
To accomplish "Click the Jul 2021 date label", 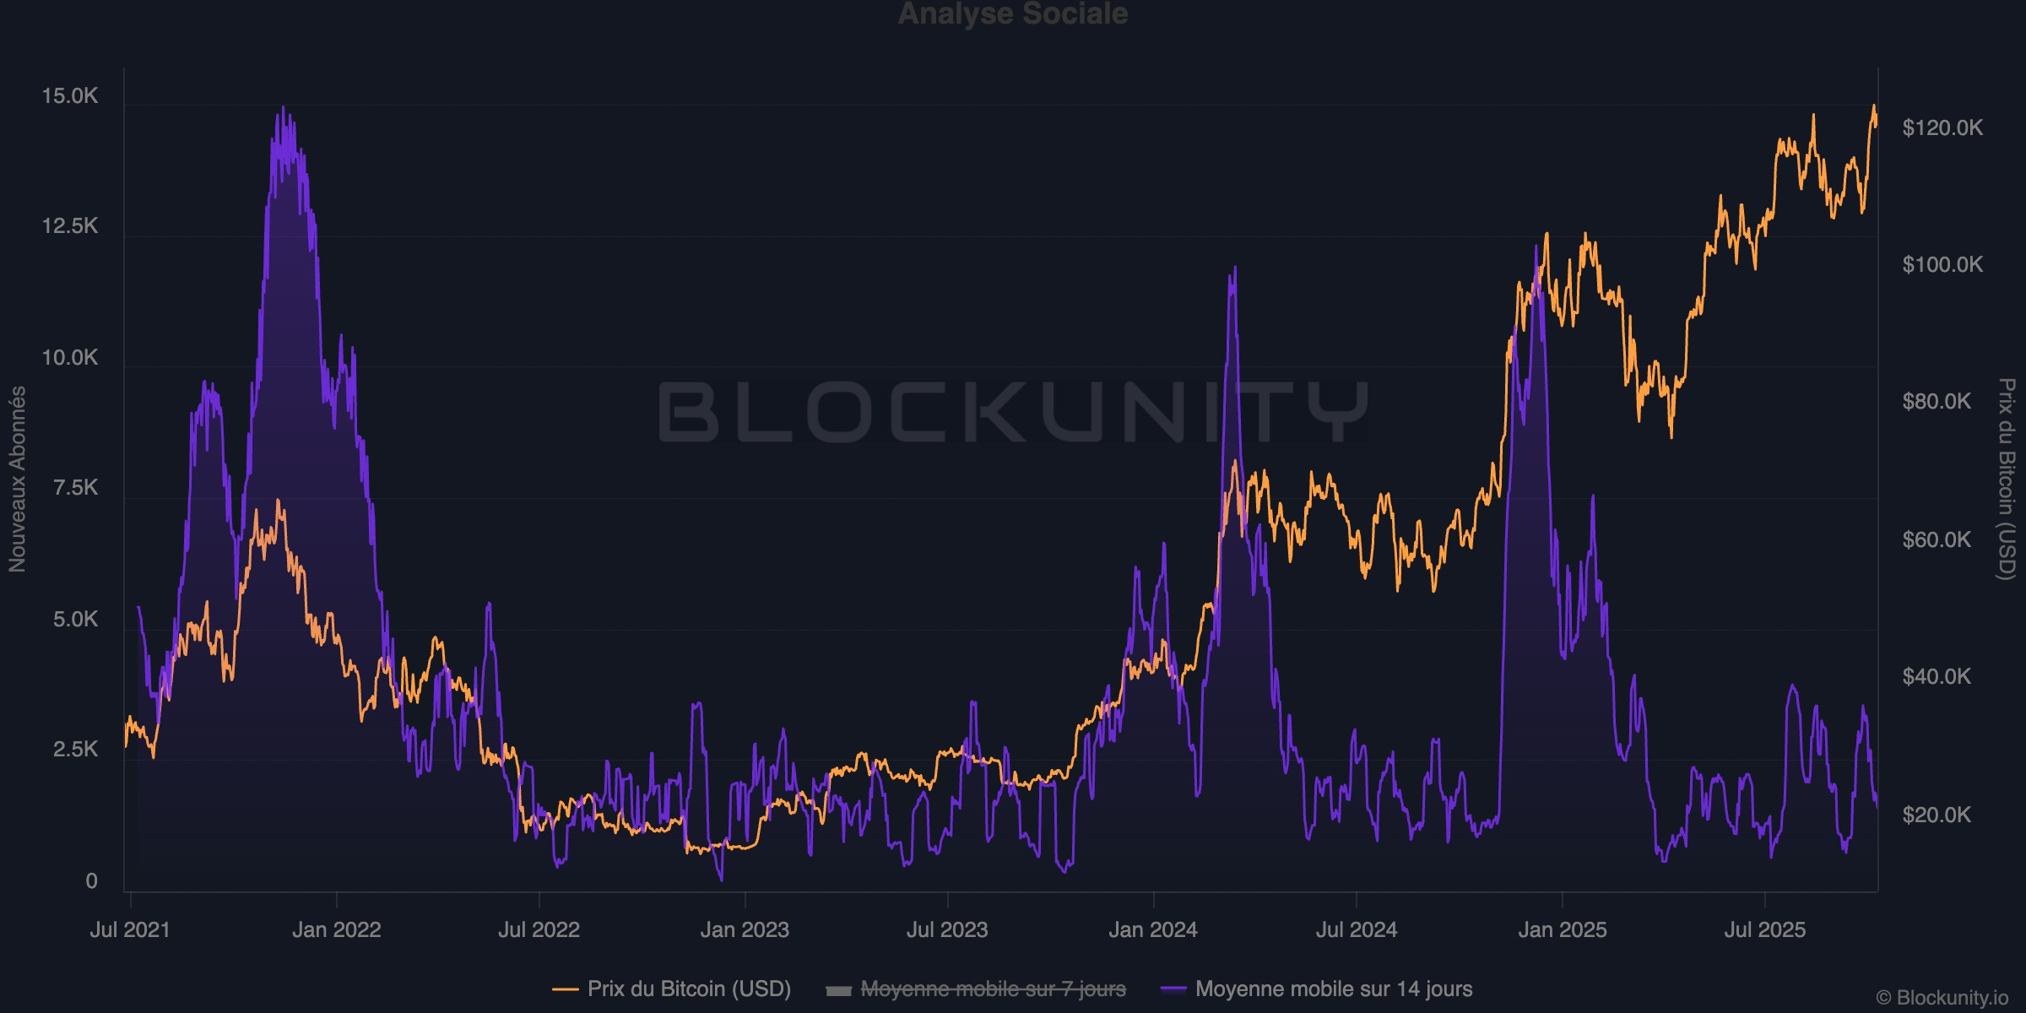I will click(x=130, y=929).
